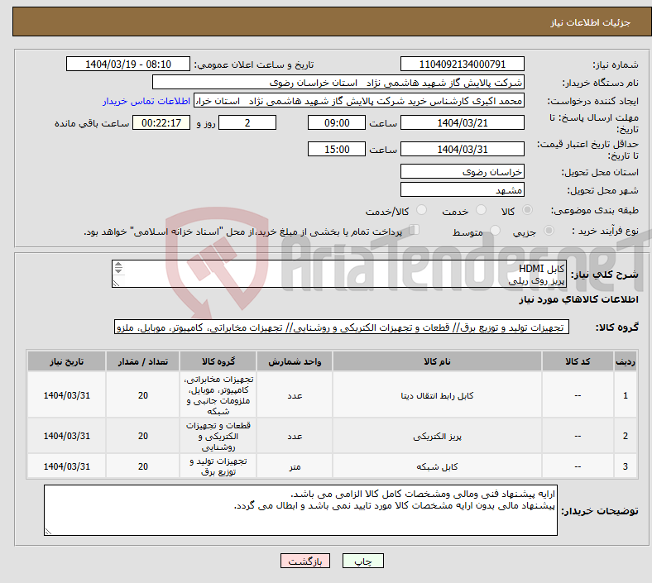The image size is (652, 583).
Task: Select the جزیی purchase type radio
Action: click(549, 231)
